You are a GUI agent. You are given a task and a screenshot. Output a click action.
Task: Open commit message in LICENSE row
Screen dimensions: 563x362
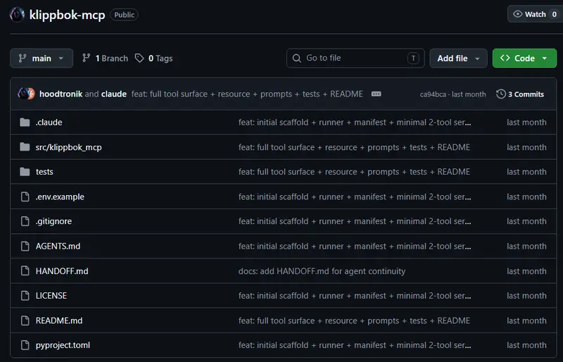(x=355, y=296)
